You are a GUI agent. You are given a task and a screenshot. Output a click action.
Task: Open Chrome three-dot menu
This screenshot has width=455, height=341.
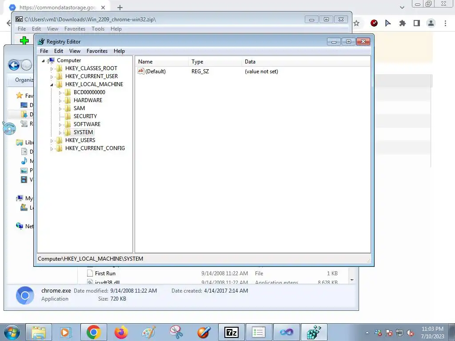(445, 23)
